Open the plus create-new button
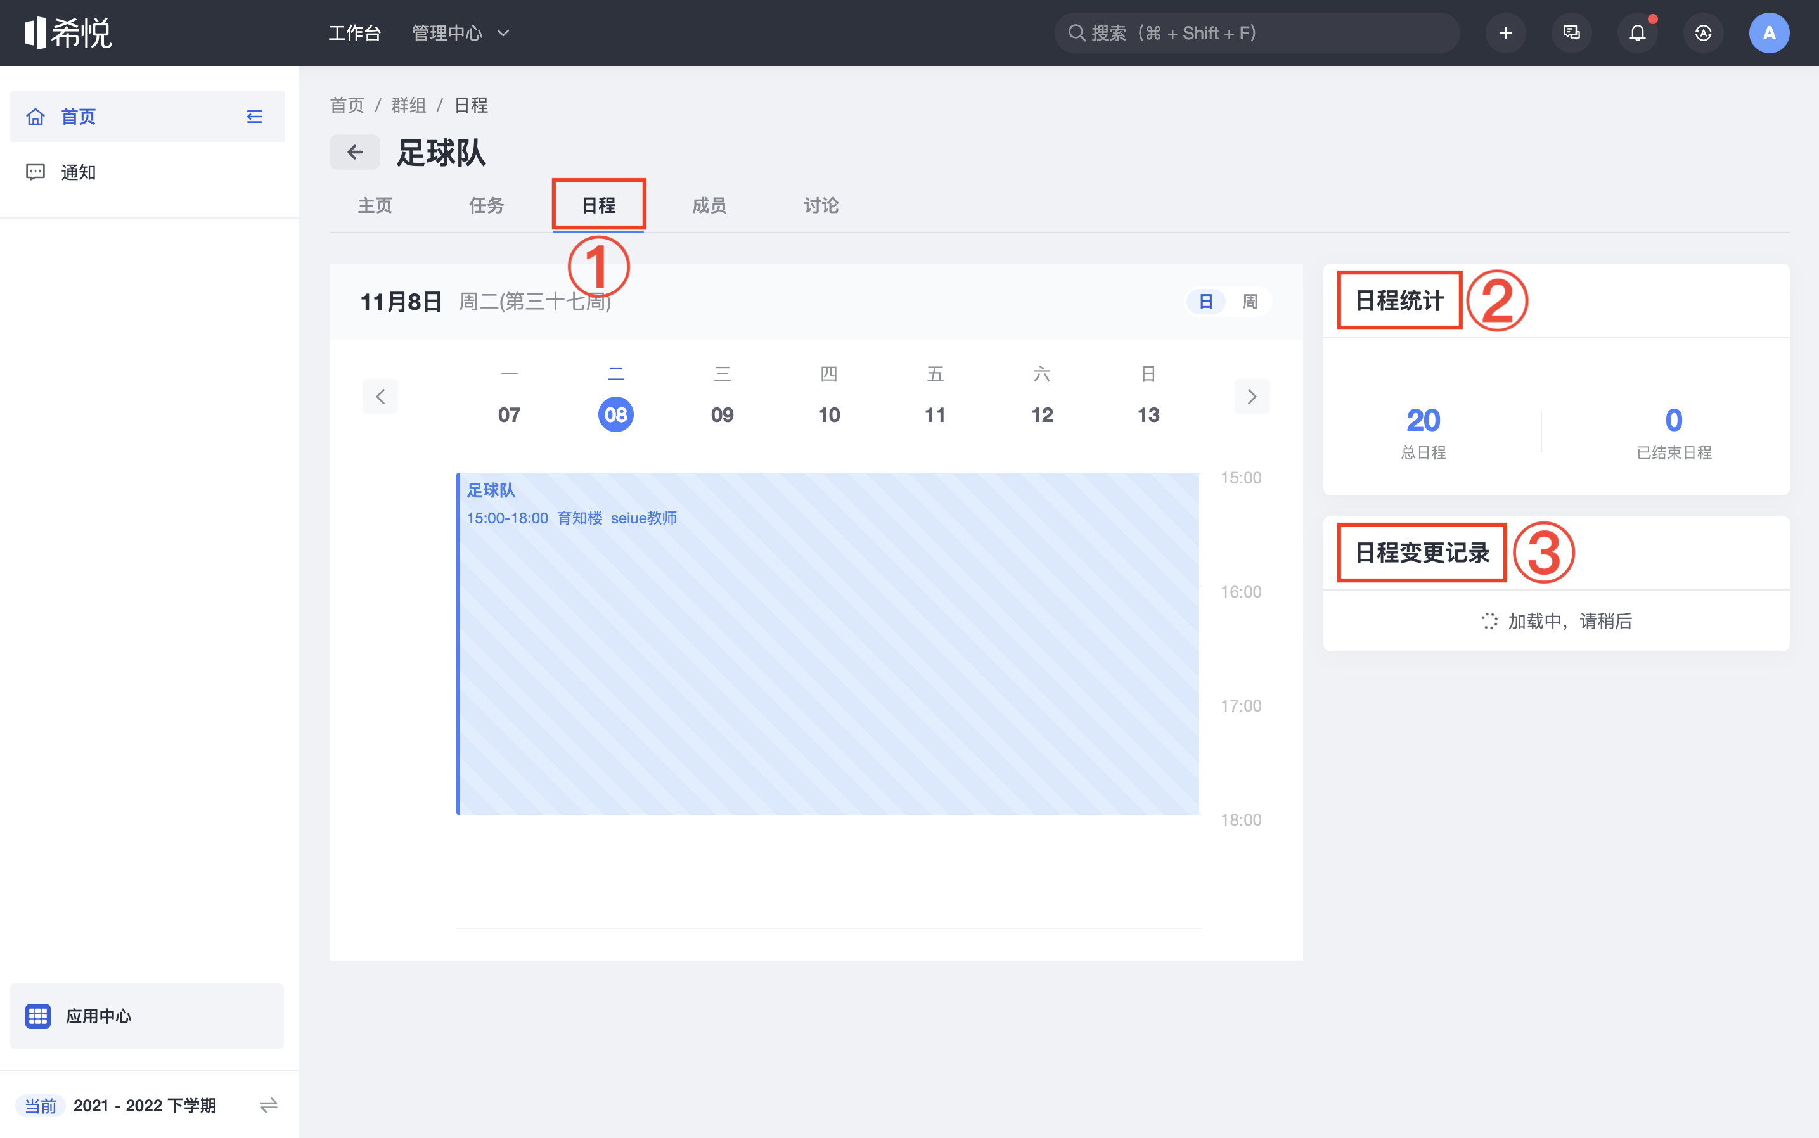1819x1138 pixels. pos(1505,33)
